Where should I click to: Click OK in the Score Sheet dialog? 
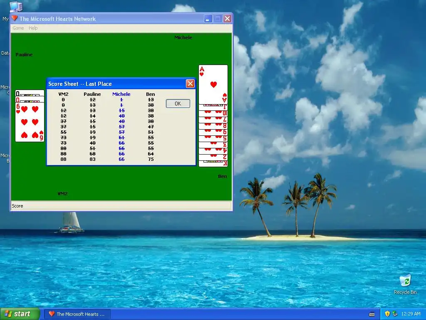pos(178,103)
